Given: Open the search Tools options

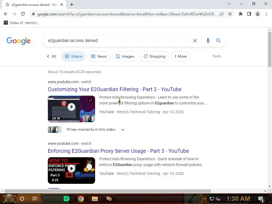Looking at the screenshot, I should (217, 56).
